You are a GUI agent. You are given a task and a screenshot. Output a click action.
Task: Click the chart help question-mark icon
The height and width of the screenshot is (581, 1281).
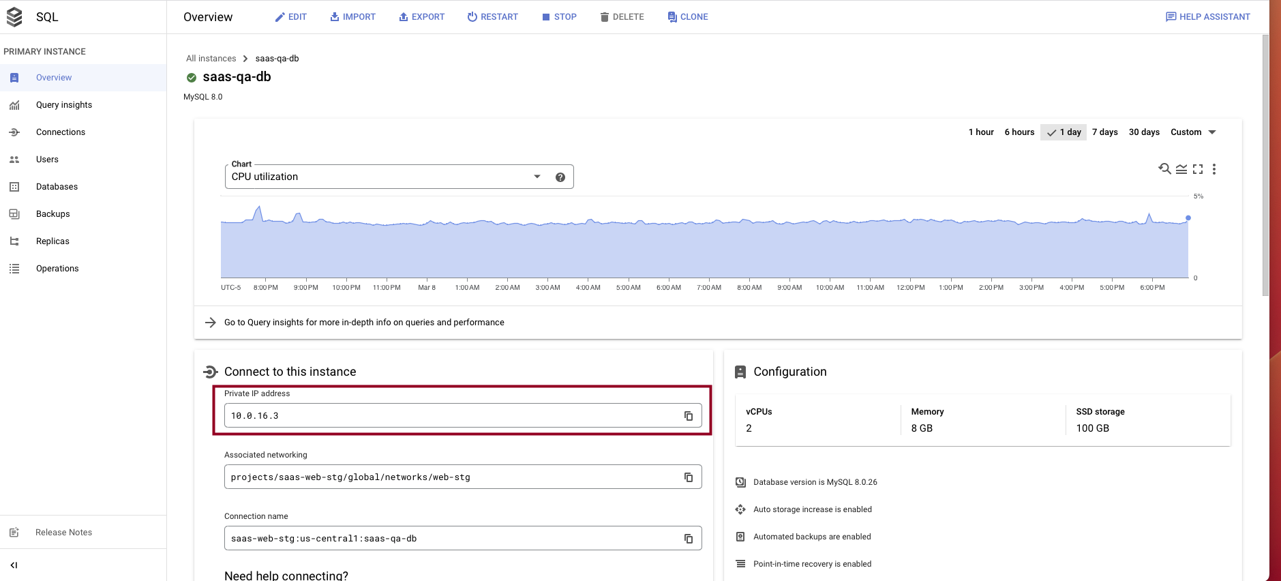[560, 177]
